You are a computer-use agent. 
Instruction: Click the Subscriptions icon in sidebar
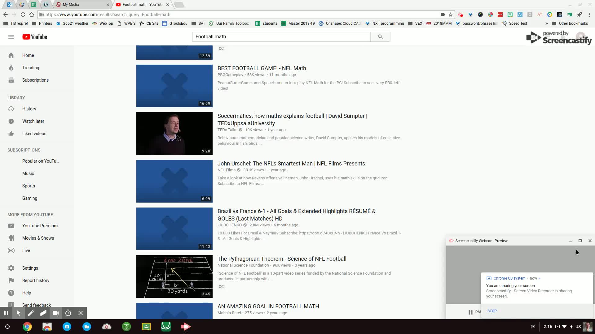click(11, 80)
